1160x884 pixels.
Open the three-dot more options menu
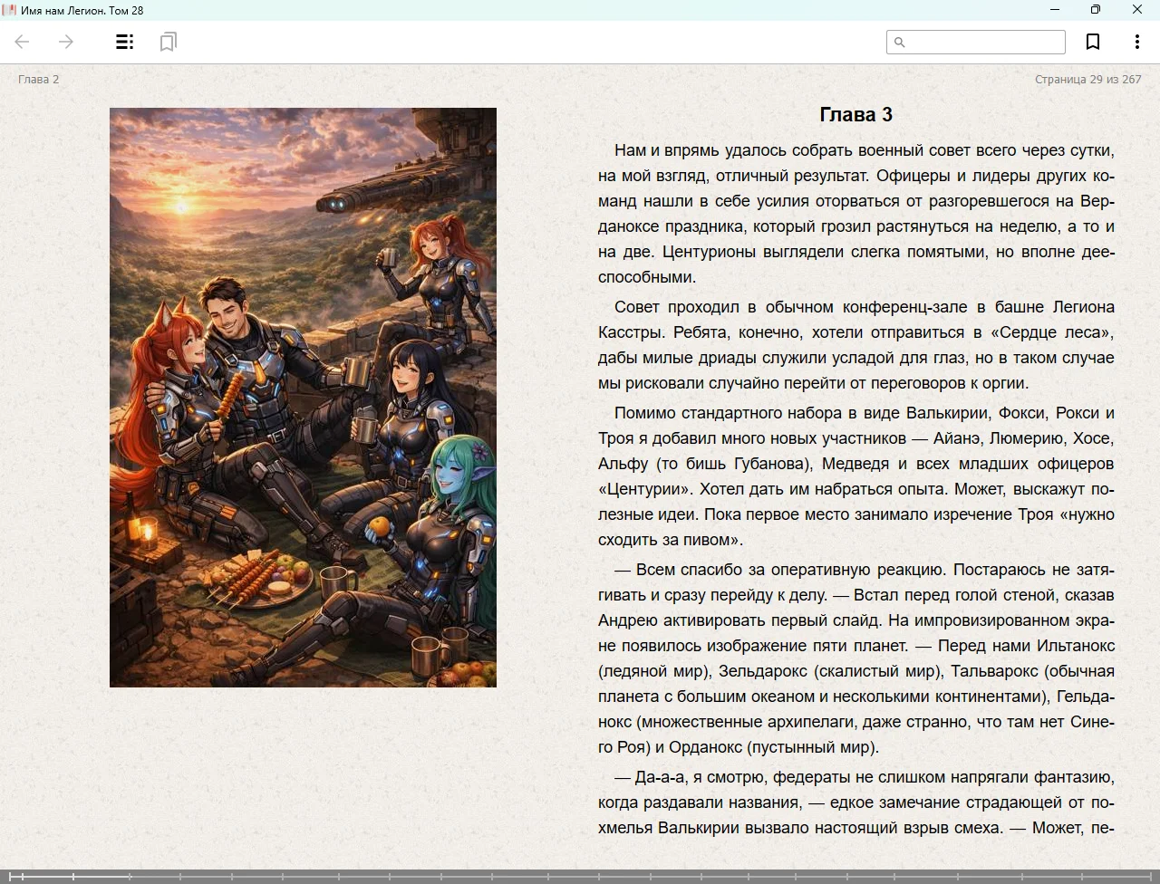pyautogui.click(x=1136, y=42)
